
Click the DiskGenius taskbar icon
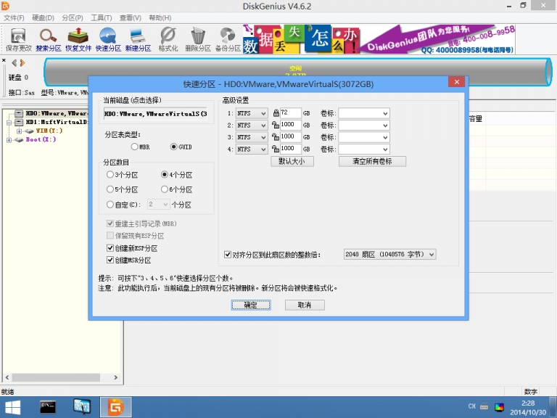click(116, 407)
